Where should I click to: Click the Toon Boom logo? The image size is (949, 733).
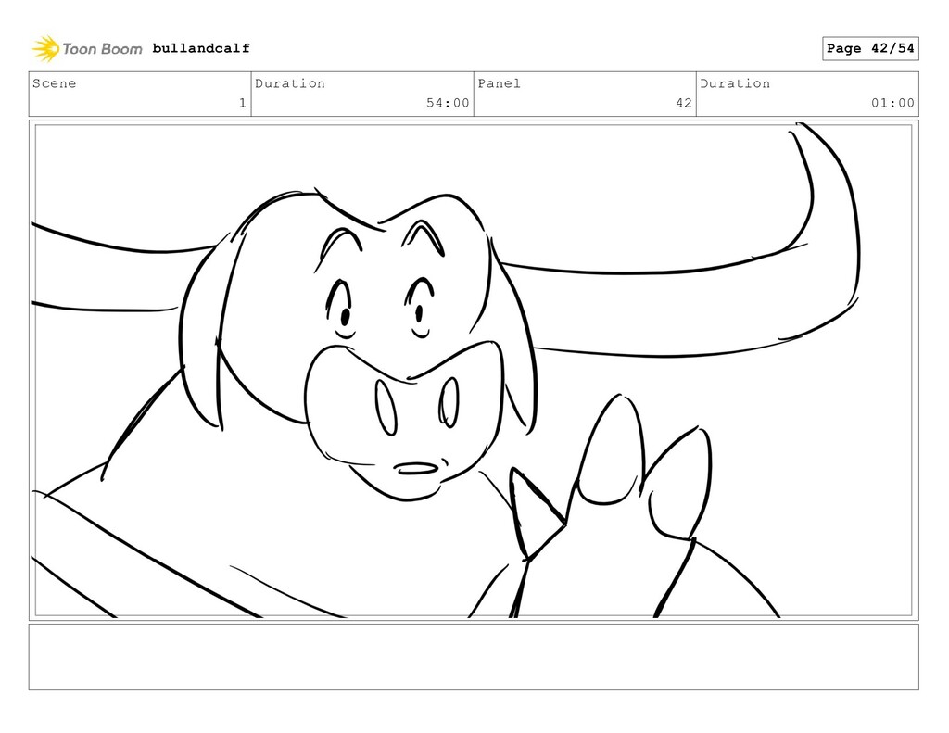coord(86,48)
